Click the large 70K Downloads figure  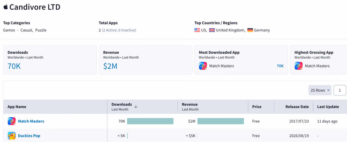coord(14,66)
